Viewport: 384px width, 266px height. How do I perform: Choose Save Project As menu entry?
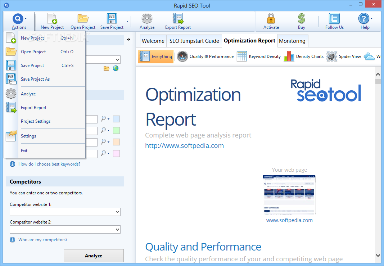(x=45, y=79)
